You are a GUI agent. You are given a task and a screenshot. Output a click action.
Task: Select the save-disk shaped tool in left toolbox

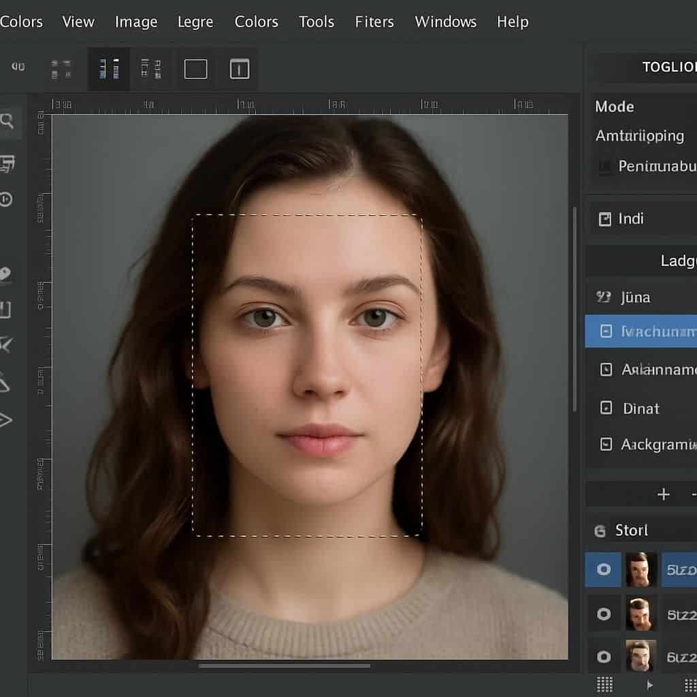coord(5,310)
